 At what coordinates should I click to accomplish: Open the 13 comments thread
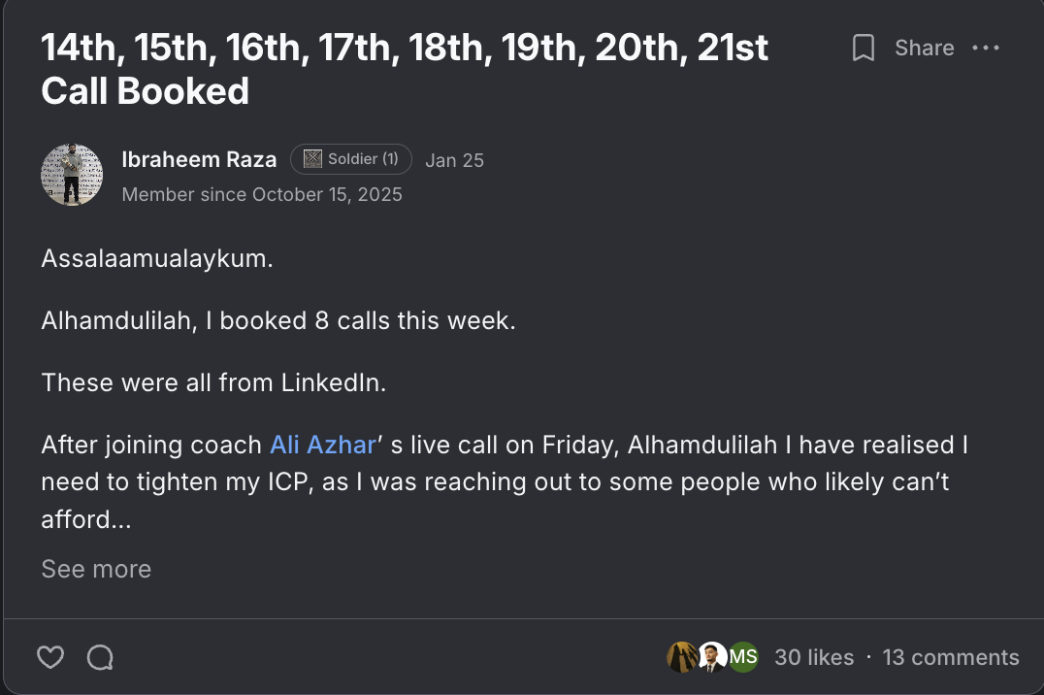pyautogui.click(x=951, y=658)
